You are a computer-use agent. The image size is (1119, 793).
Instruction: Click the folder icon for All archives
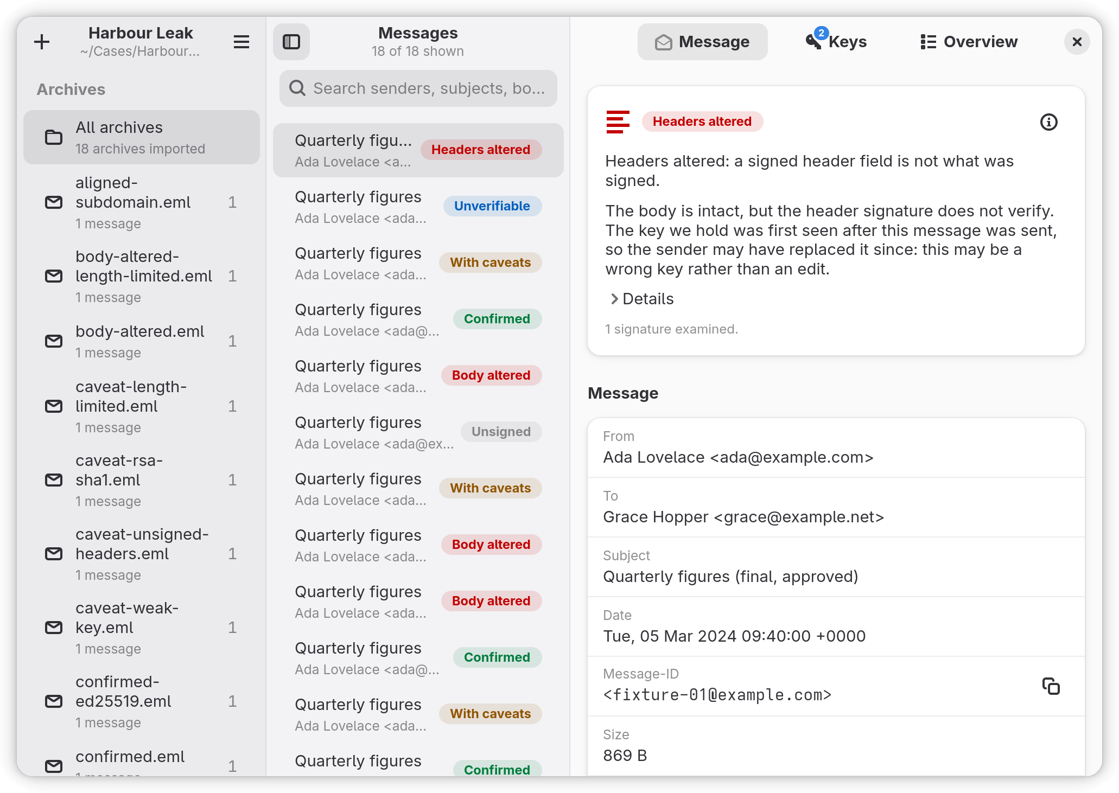[x=53, y=137]
